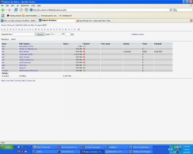Open the 'office space [divx].avi' file entry

pos(28,71)
